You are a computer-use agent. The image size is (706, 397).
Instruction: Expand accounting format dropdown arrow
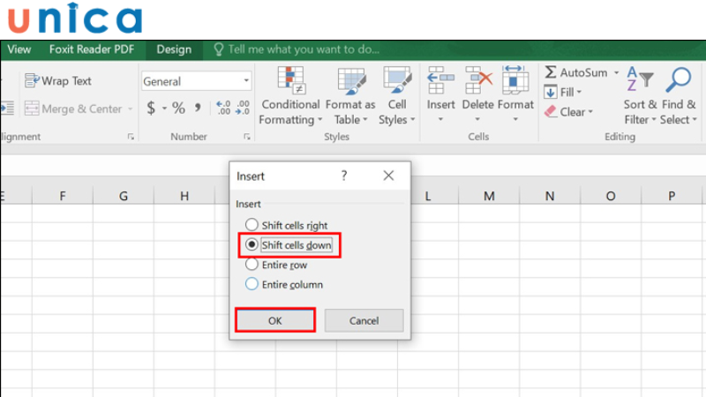[164, 109]
